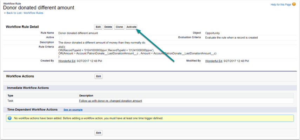Open Wonderful Ed under Modified By
This screenshot has width=300, height=140.
214,61
